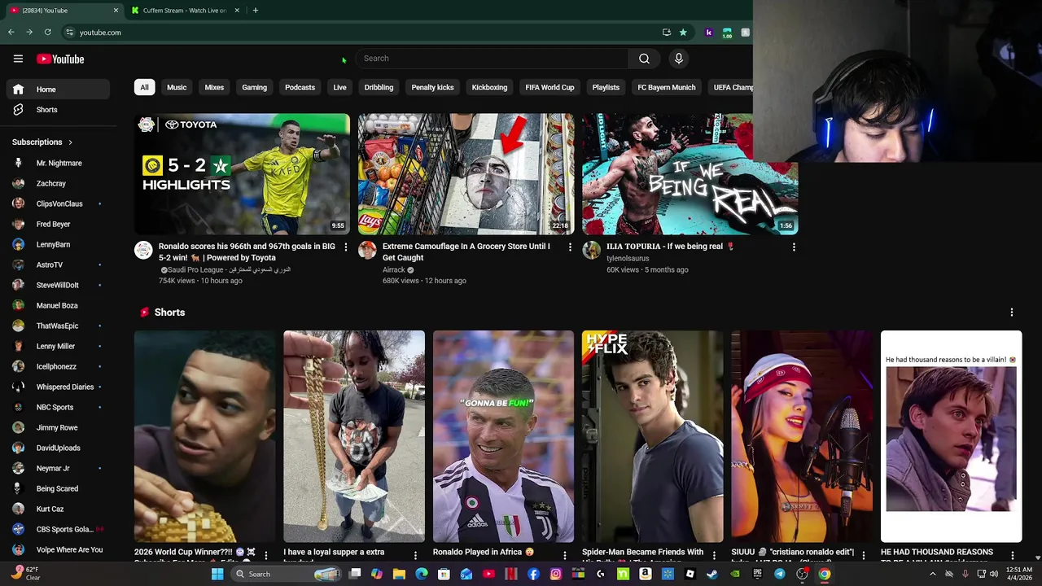Expand the Subscriptions section chevron
The height and width of the screenshot is (586, 1042).
pos(70,142)
